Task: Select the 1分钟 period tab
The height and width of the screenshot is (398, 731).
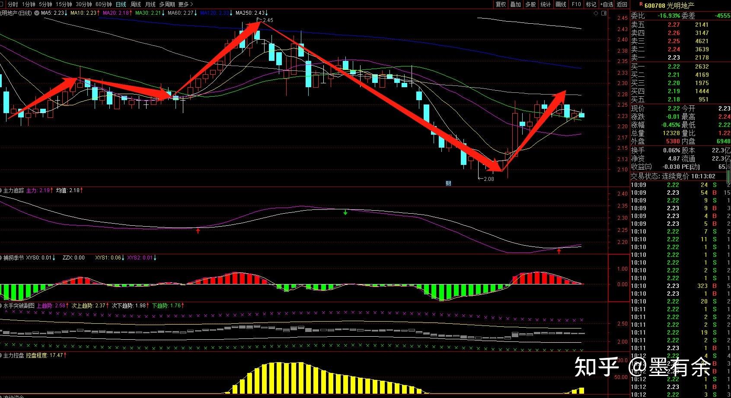Action: point(29,4)
